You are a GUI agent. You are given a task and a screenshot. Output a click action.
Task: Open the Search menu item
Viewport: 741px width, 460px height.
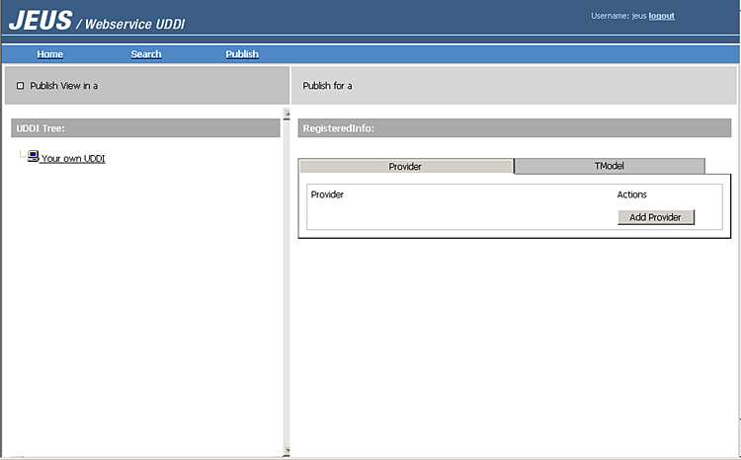146,54
